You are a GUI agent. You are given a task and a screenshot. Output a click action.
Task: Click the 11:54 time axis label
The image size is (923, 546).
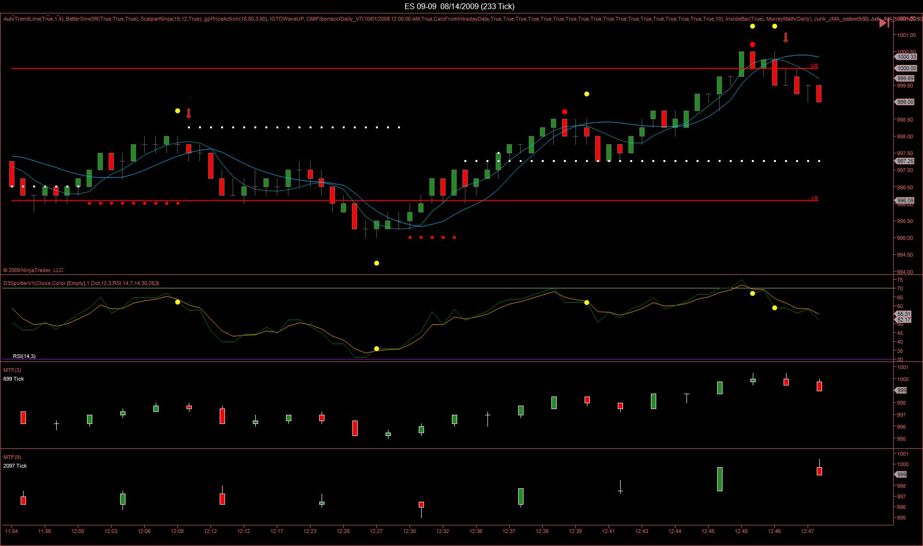(x=12, y=531)
